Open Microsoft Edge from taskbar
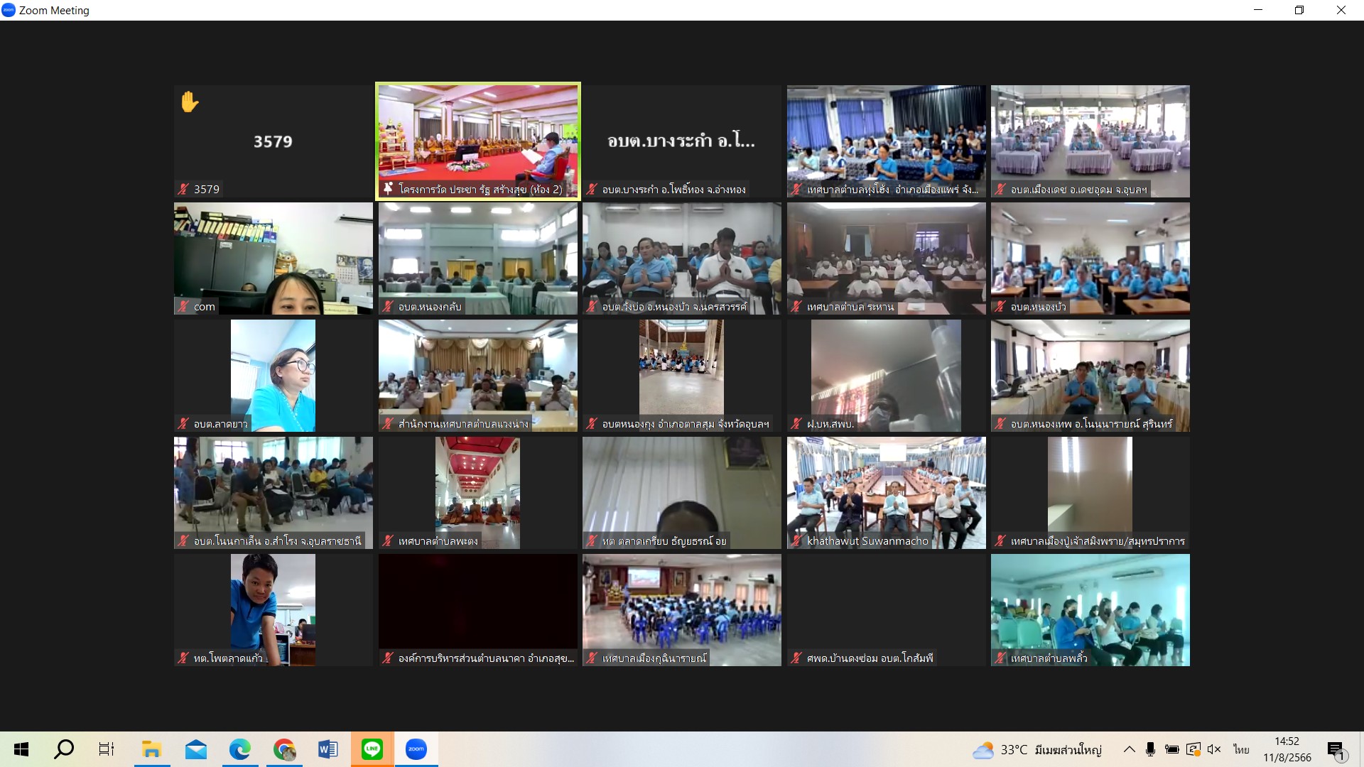The image size is (1364, 767). click(x=240, y=749)
